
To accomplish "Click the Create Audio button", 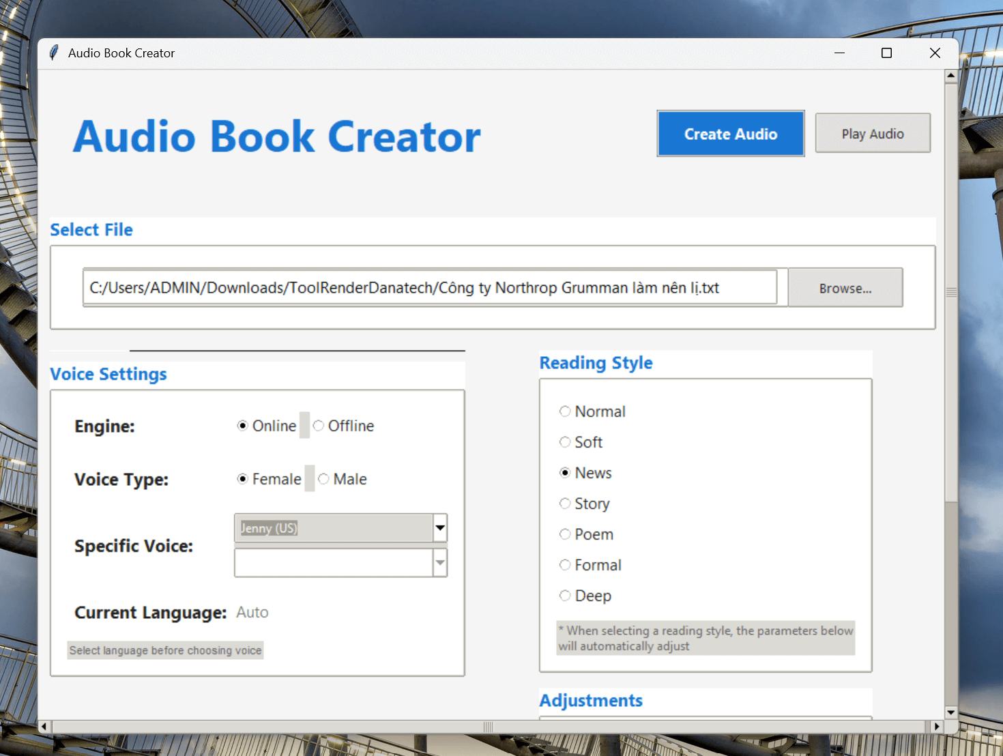I will tap(731, 134).
